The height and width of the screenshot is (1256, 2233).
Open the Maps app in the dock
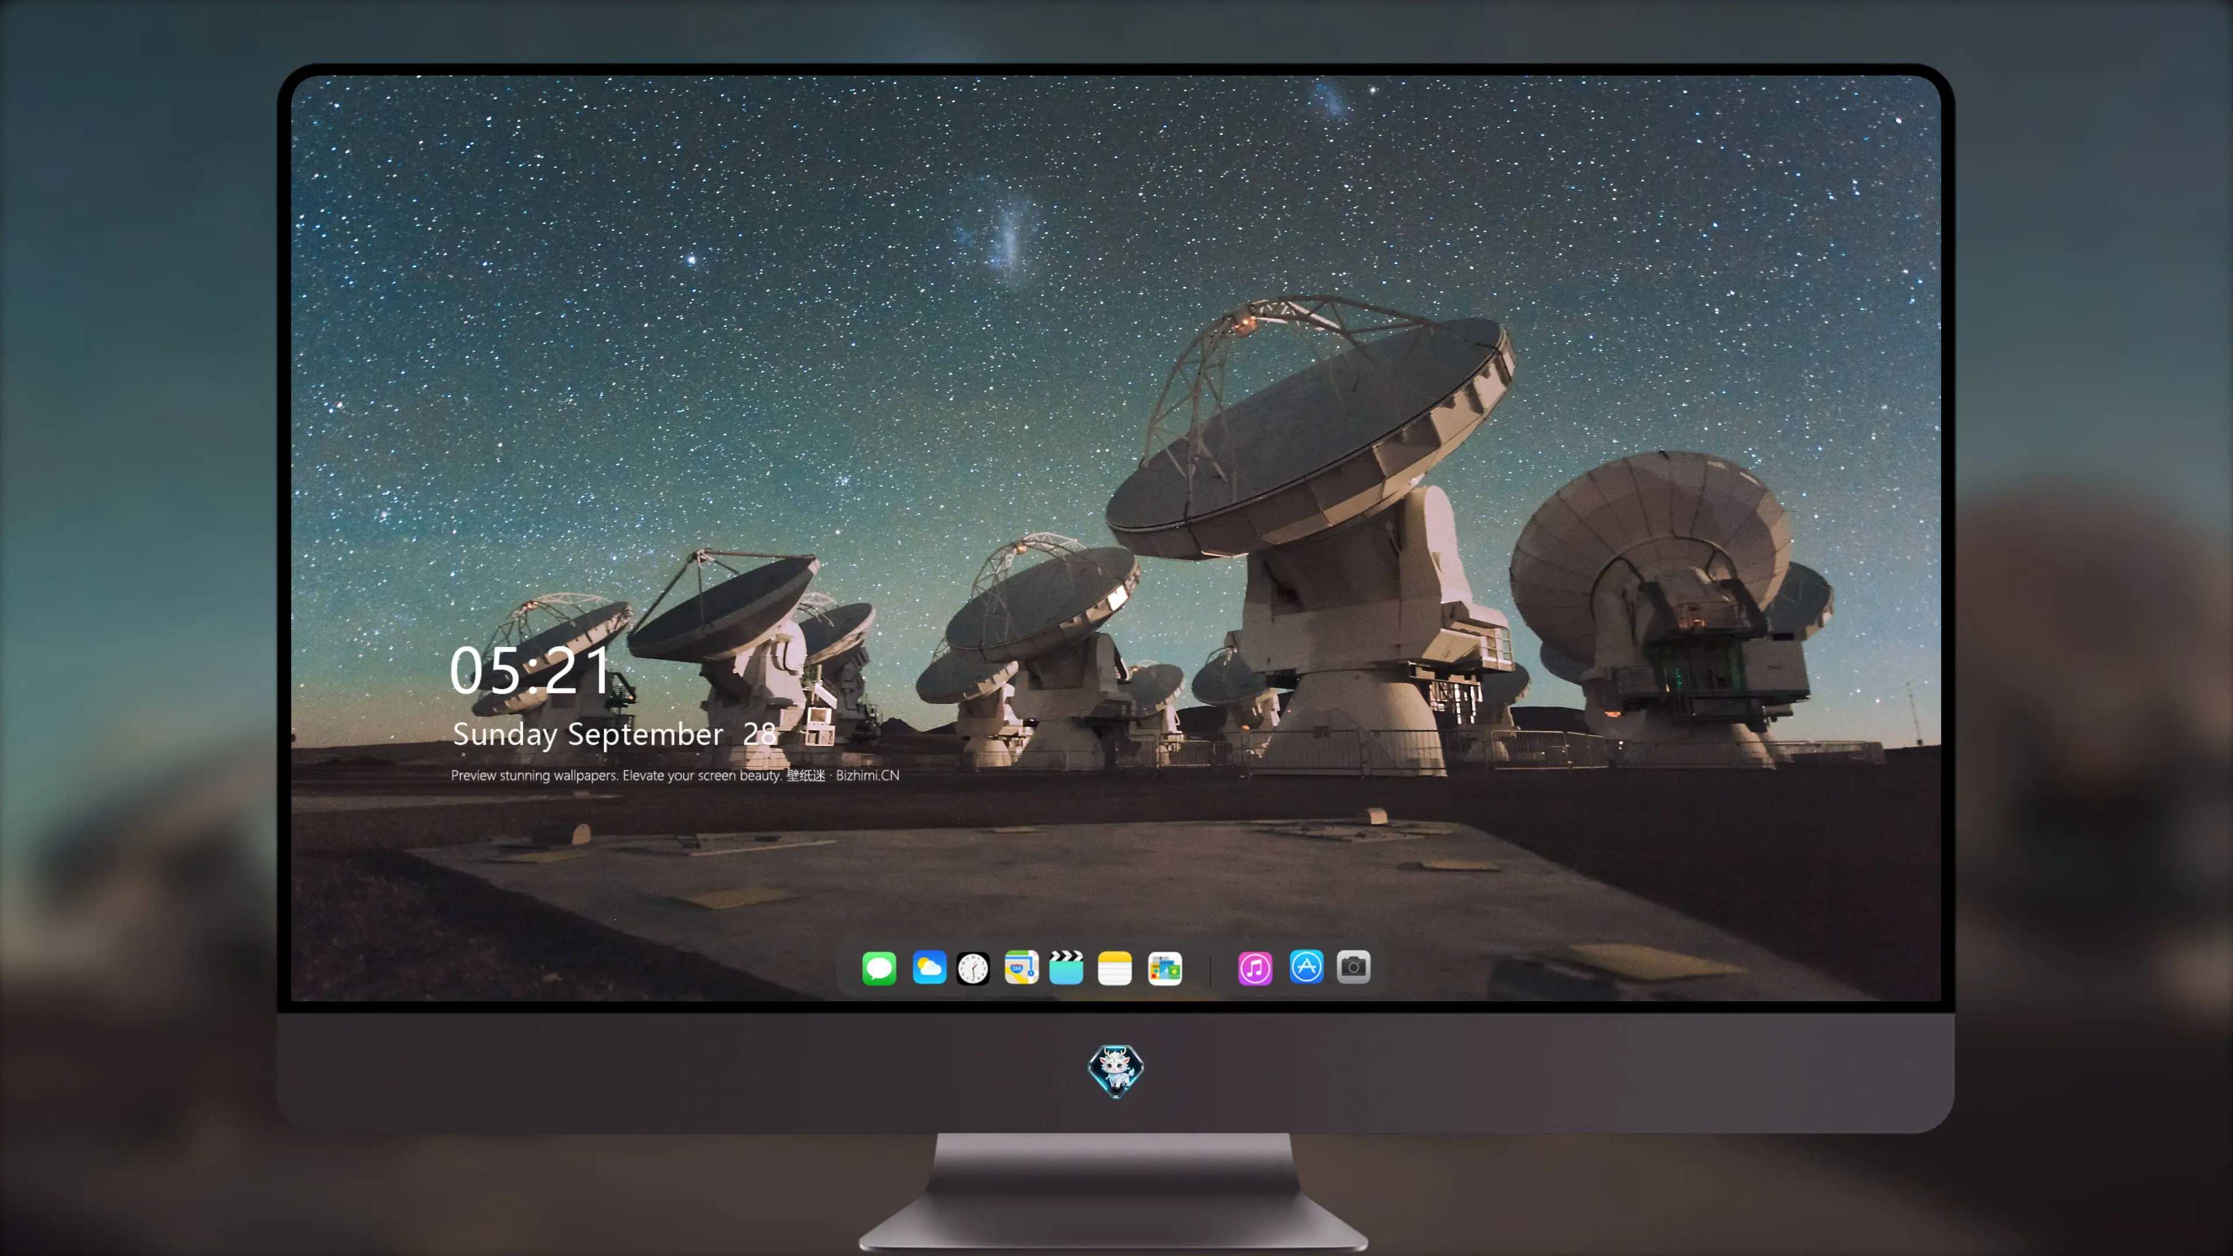[1021, 968]
